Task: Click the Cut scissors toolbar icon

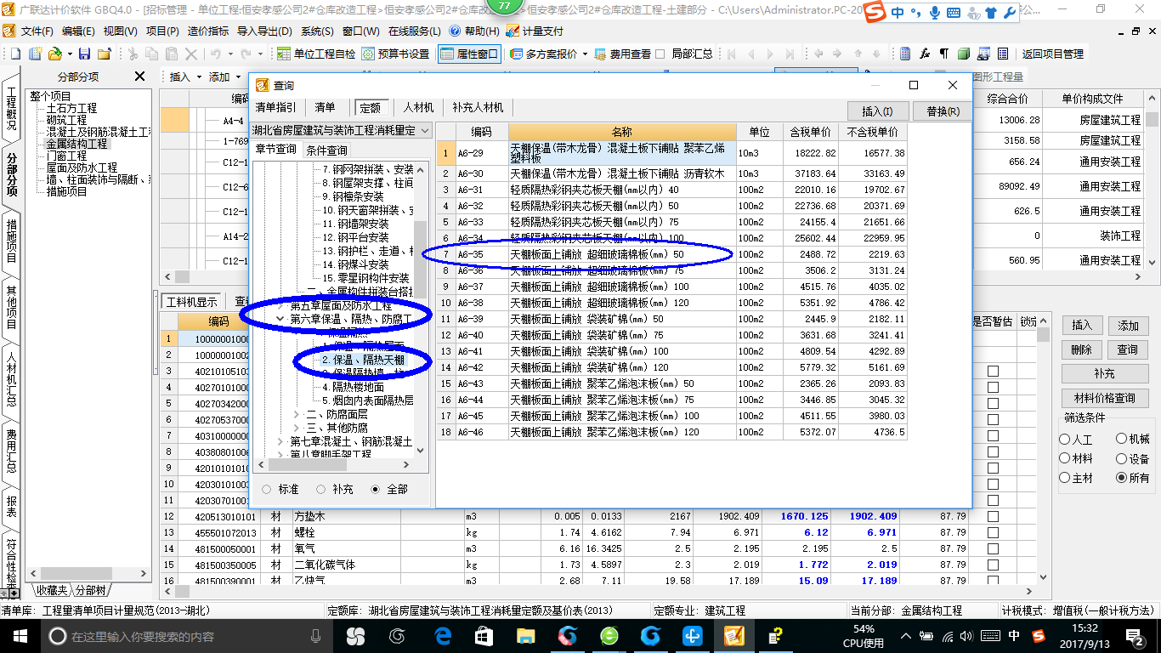Action: click(132, 54)
